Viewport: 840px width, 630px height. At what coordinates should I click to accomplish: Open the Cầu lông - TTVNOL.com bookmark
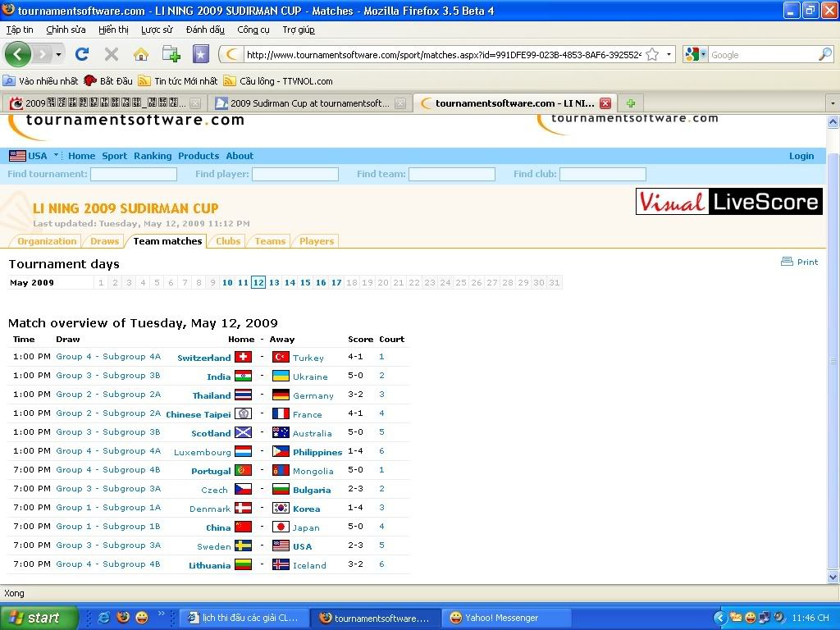click(279, 81)
